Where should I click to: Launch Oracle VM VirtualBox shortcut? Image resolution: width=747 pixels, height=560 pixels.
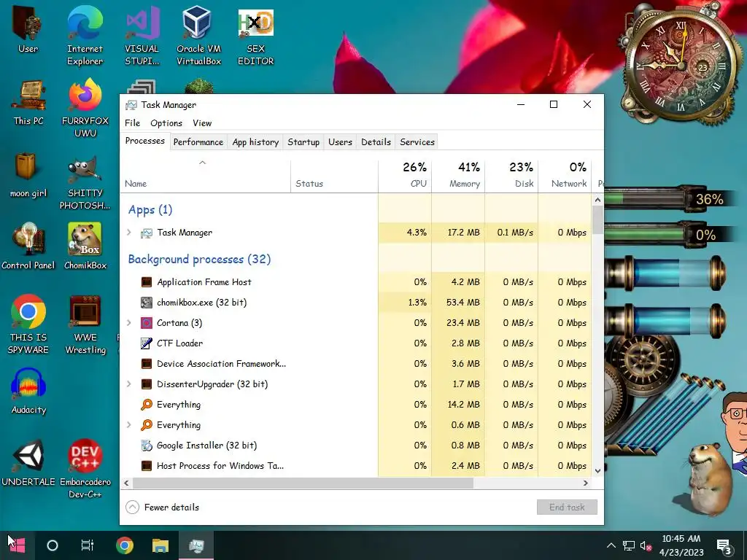click(x=198, y=36)
